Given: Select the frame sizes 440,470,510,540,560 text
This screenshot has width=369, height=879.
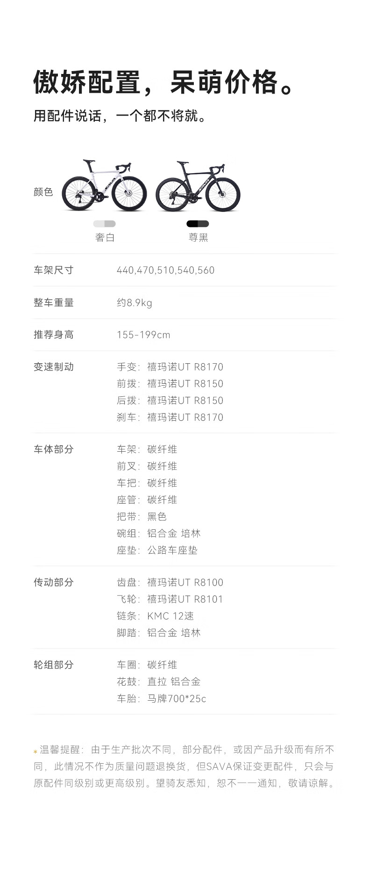Looking at the screenshot, I should tap(165, 270).
